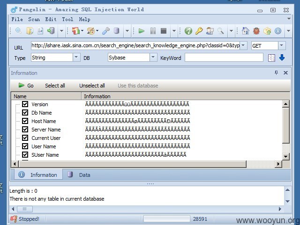The image size is (300, 225).
Task: Open the Scan menu
Action: [x=34, y=19]
